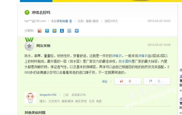Screen dimensions: 182x115
Task: Share via the blue Tencent Weibo icon
Action: click(x=47, y=31)
